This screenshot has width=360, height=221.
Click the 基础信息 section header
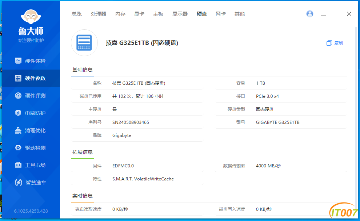coord(83,70)
